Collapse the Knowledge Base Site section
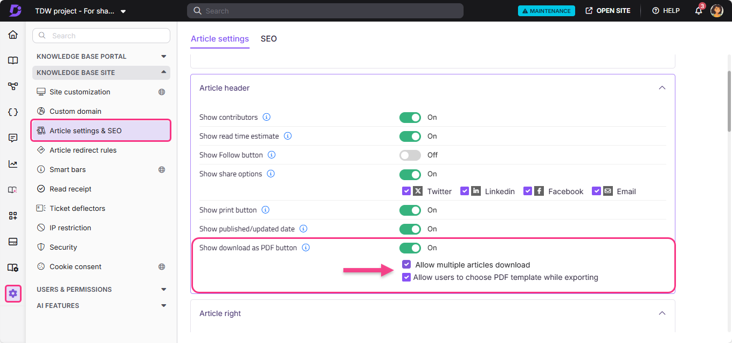This screenshot has width=732, height=343. 163,72
